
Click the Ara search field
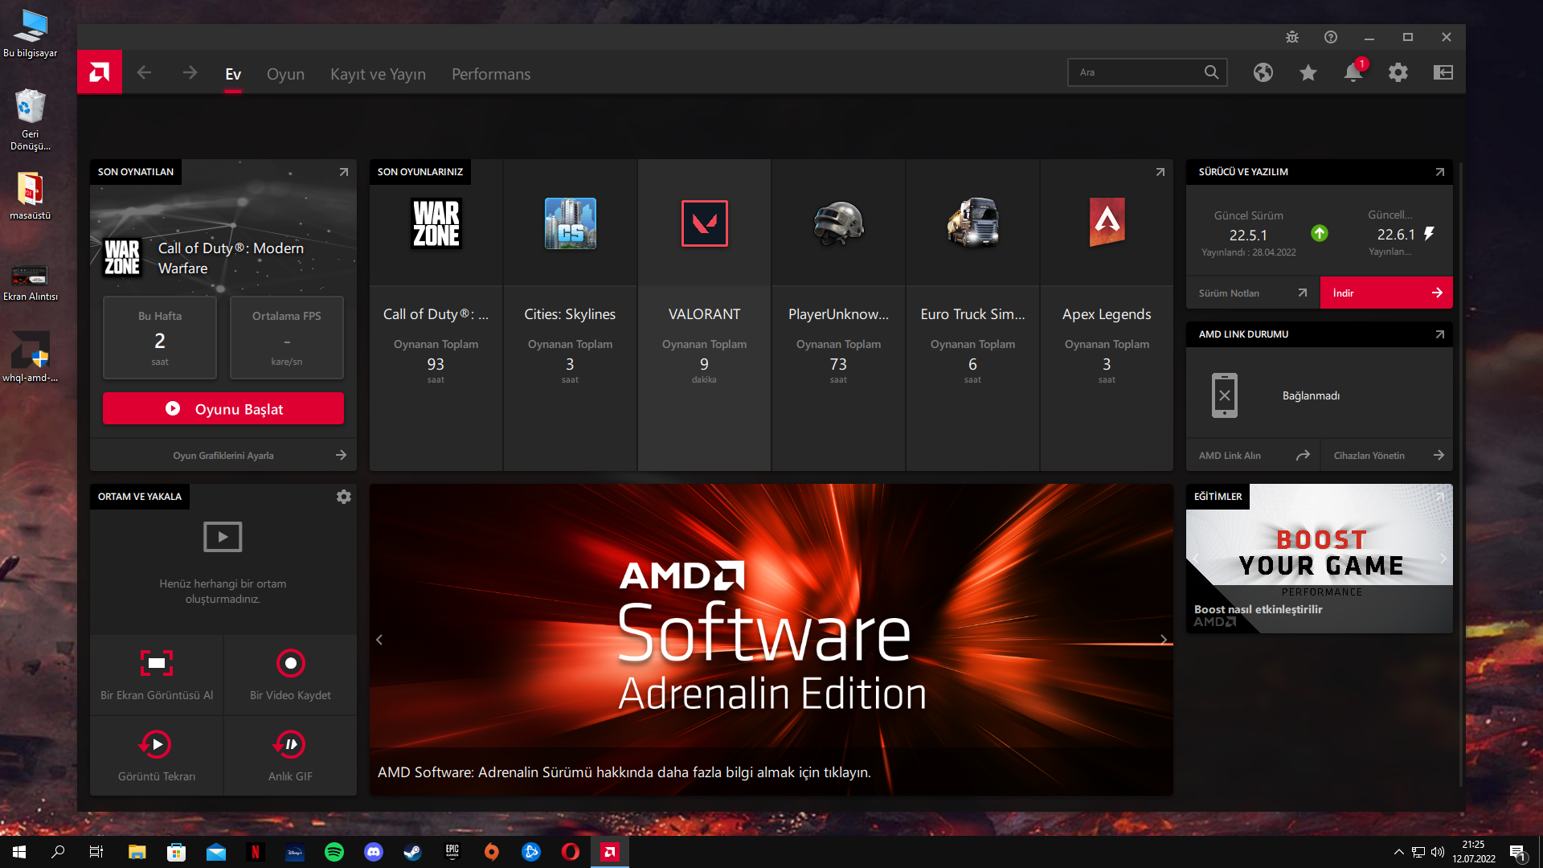coord(1135,72)
